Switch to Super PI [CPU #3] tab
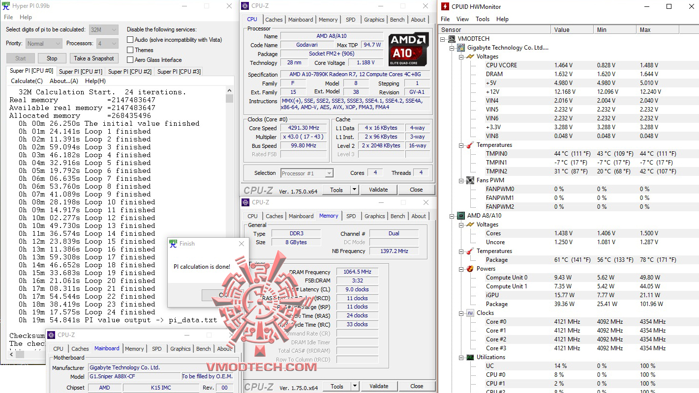Image resolution: width=699 pixels, height=393 pixels. 179,72
